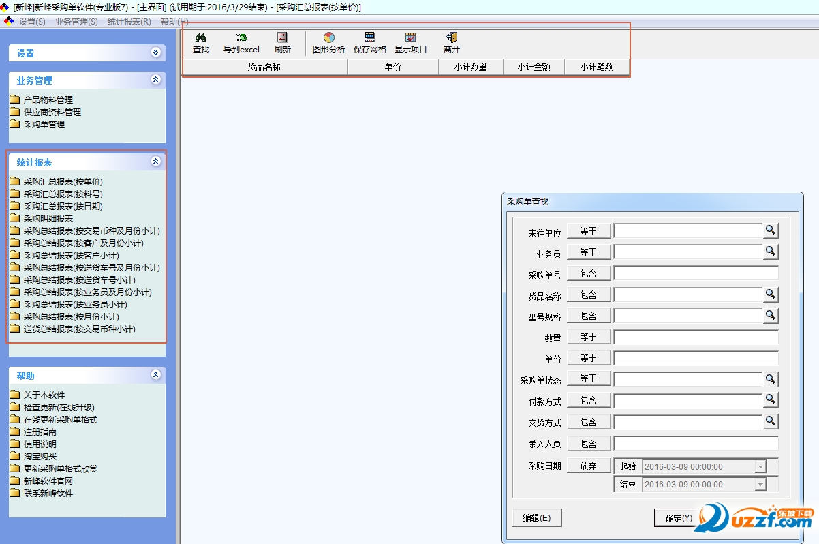The height and width of the screenshot is (544, 819).
Task: Click magnifier lookup next to 业务员 field
Action: pyautogui.click(x=770, y=252)
